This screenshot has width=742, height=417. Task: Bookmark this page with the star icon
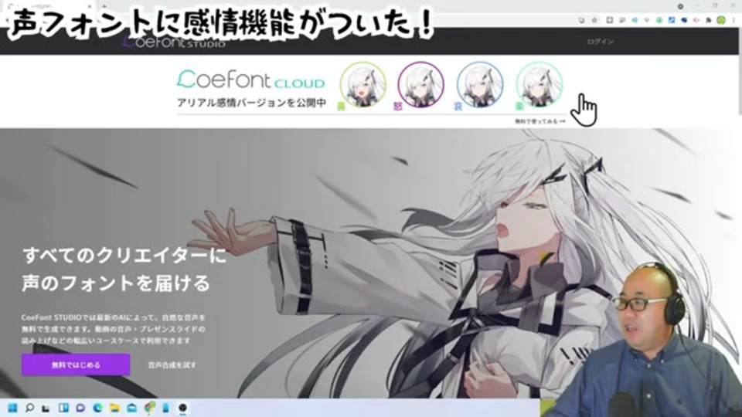point(594,20)
